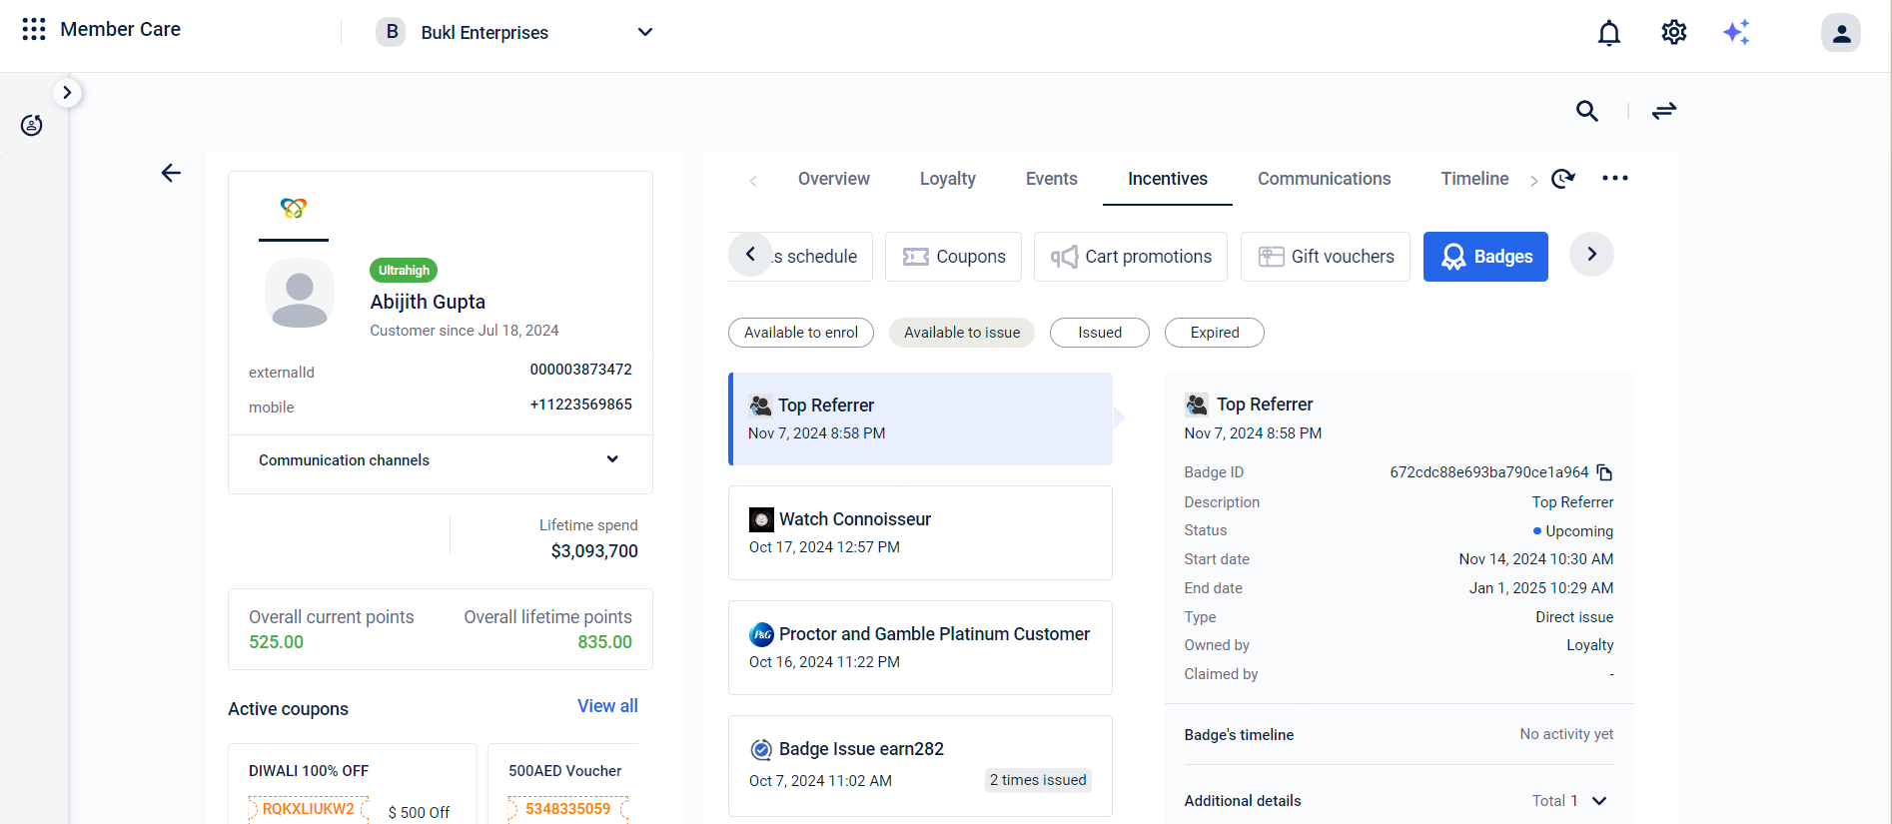Switch to the Communications tab

click(1325, 179)
